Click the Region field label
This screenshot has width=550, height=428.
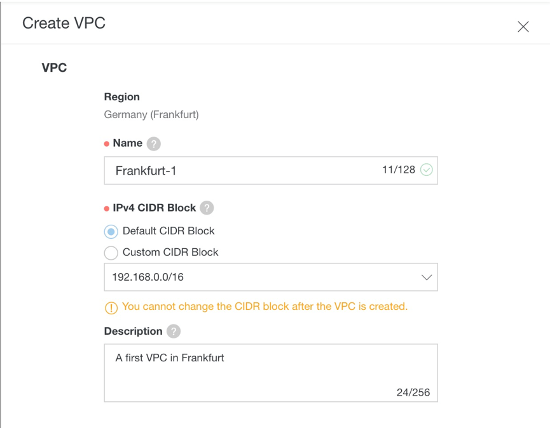pyautogui.click(x=121, y=97)
